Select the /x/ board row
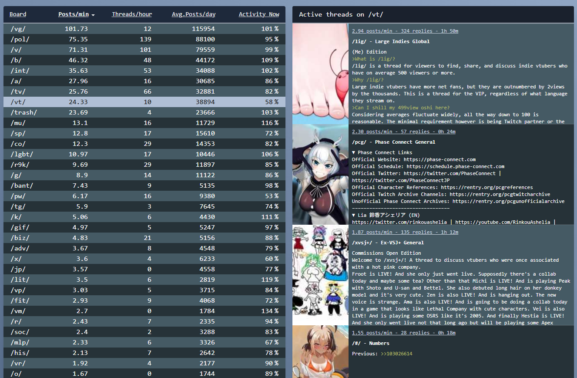The image size is (577, 378). (x=144, y=259)
